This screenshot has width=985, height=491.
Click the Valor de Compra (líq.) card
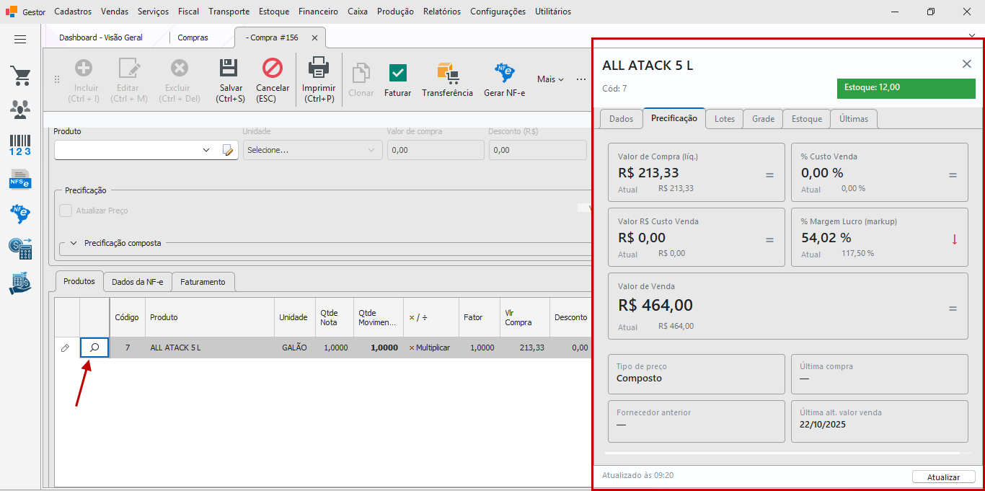(x=696, y=172)
